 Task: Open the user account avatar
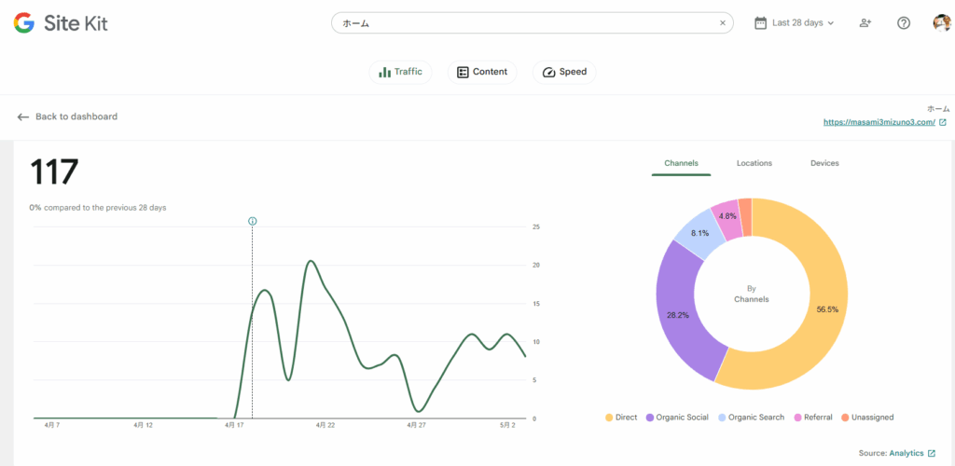click(x=941, y=23)
